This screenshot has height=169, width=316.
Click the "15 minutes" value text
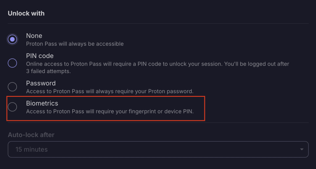tap(31, 150)
